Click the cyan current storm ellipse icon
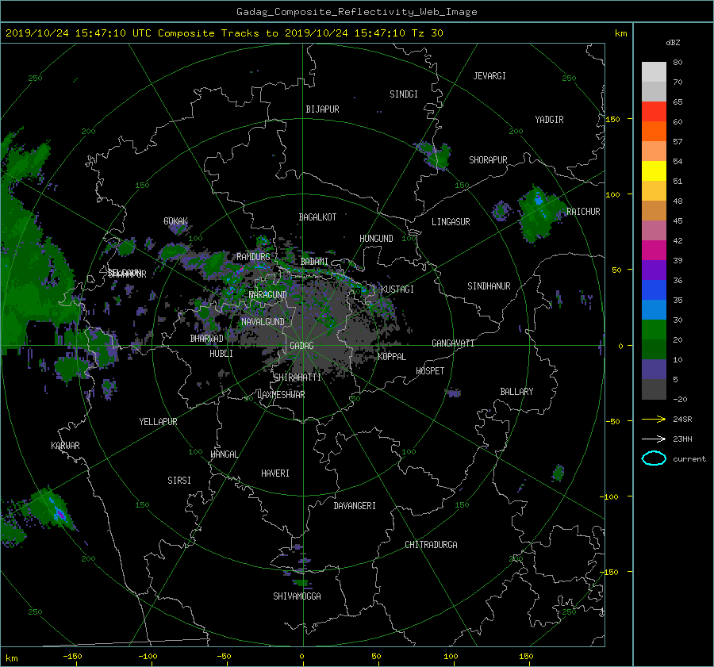Screen dimensions: 714x667 pyautogui.click(x=654, y=458)
